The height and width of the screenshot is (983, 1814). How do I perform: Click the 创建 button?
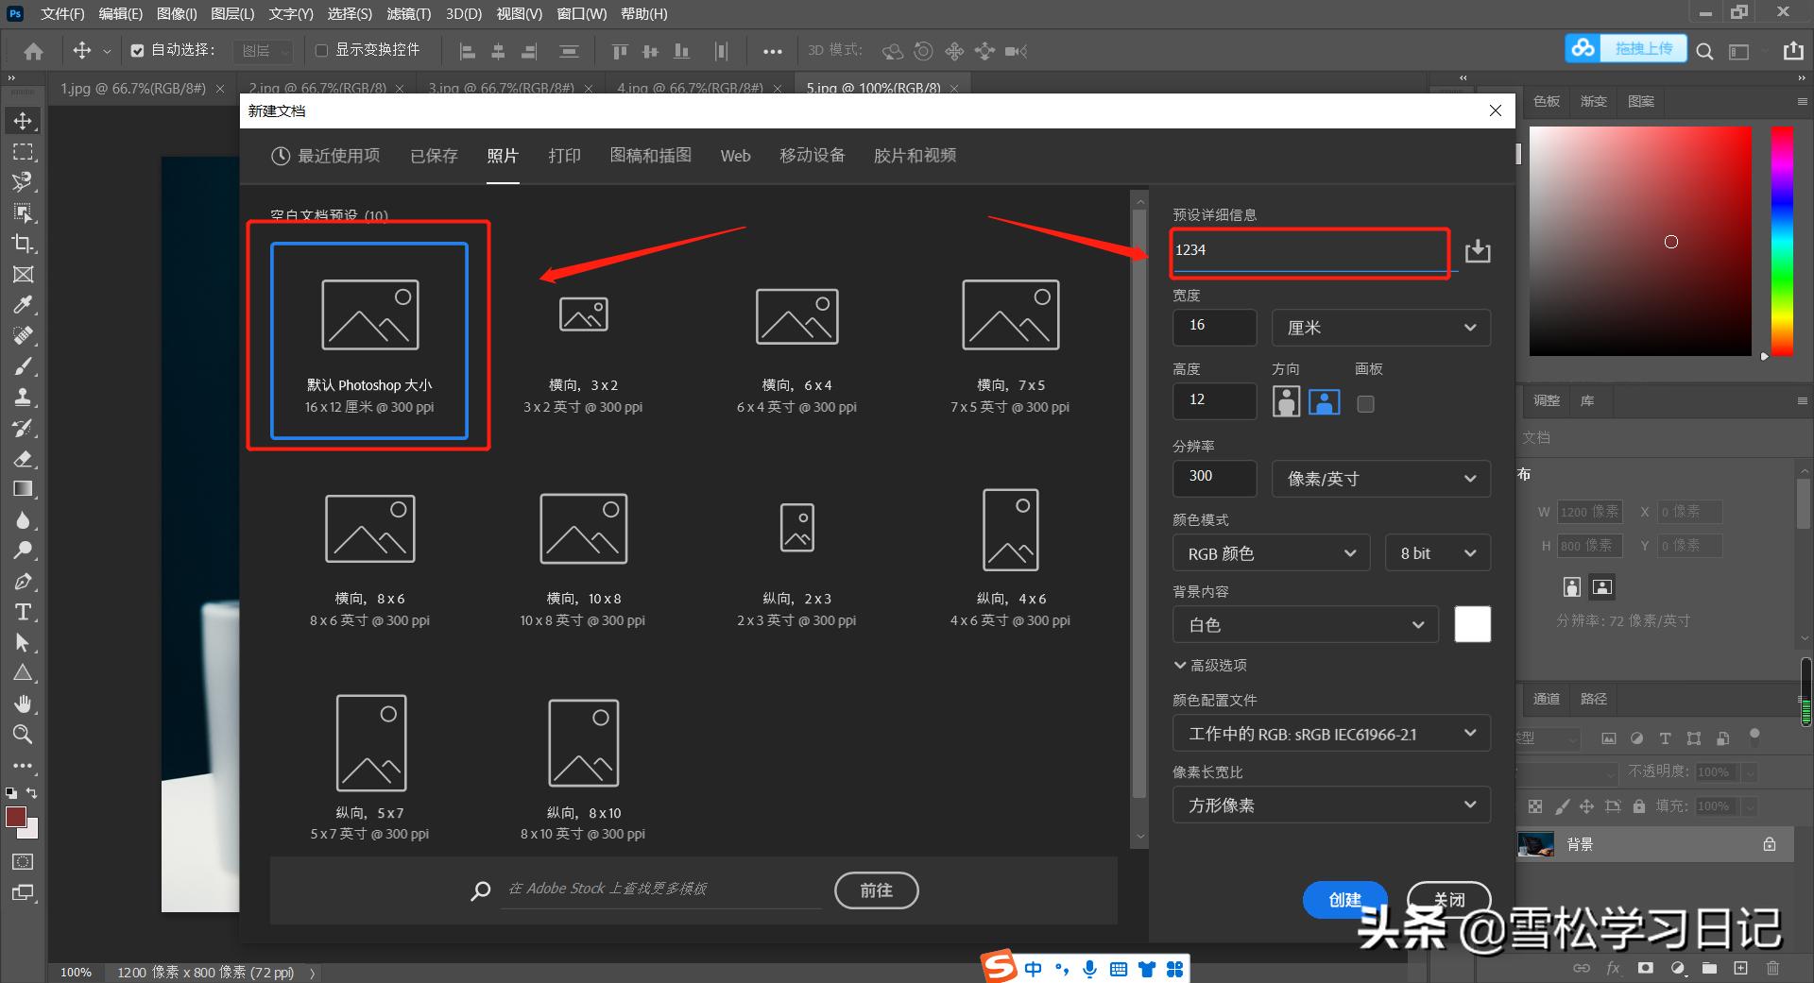tap(1344, 899)
